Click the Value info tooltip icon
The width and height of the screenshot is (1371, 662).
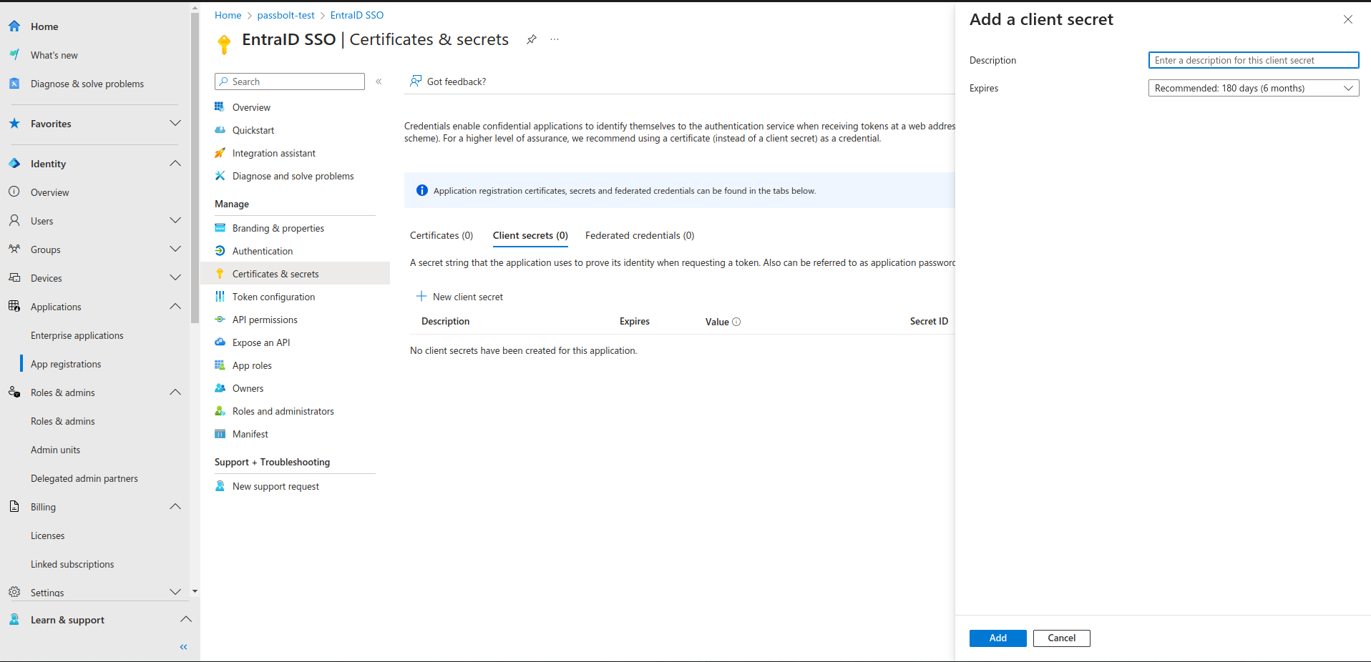click(736, 322)
